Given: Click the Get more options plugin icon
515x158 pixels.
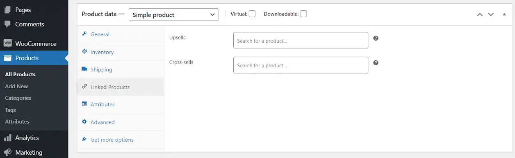Looking at the screenshot, I should point(84,140).
